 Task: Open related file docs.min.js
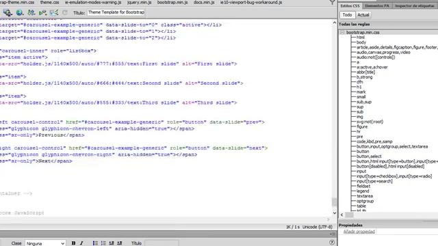point(204,2)
